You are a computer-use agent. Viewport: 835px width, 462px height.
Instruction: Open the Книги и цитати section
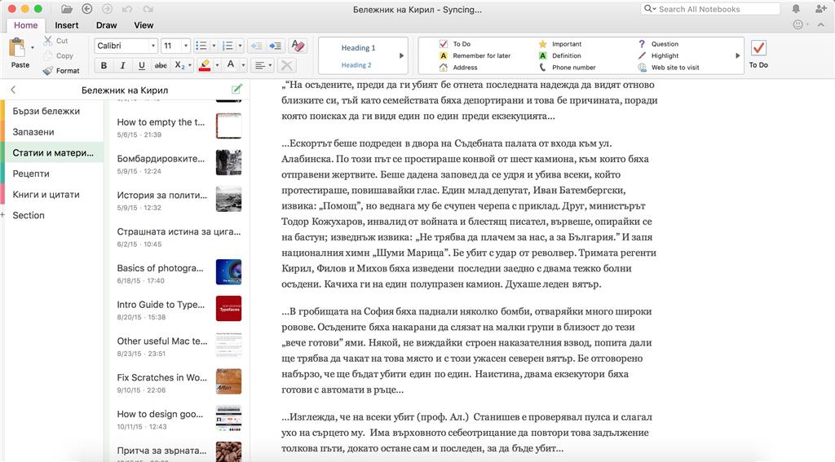click(x=52, y=194)
